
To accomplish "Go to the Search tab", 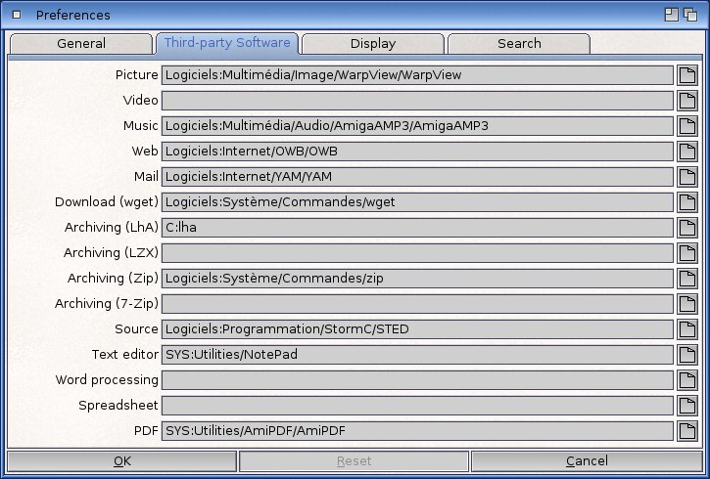I will coord(519,44).
